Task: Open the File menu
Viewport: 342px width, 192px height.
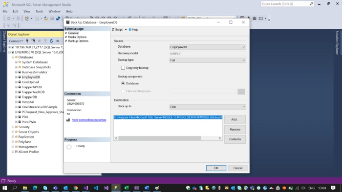Action: 5,11
